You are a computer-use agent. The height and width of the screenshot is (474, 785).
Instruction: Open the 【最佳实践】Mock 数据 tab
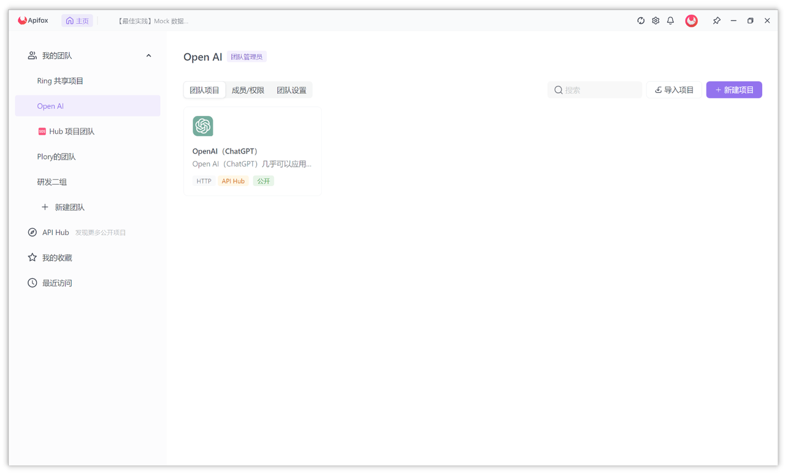pos(152,20)
